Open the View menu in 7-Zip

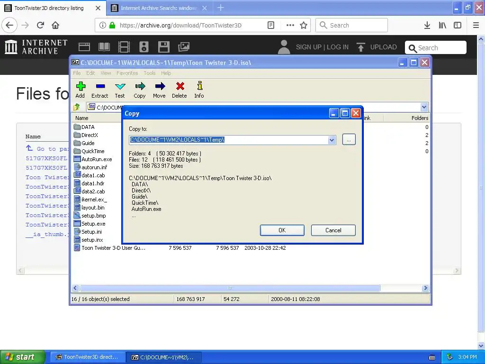(x=106, y=73)
